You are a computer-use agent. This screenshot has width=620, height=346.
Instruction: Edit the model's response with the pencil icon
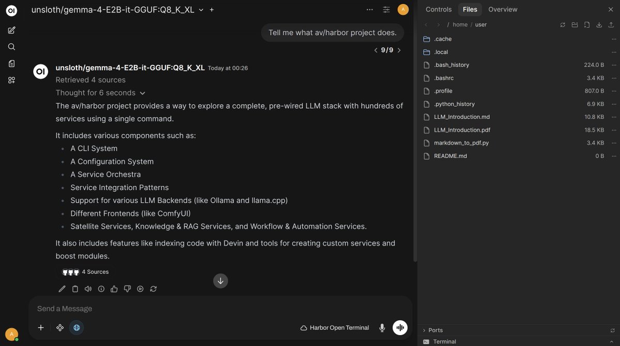pyautogui.click(x=61, y=288)
